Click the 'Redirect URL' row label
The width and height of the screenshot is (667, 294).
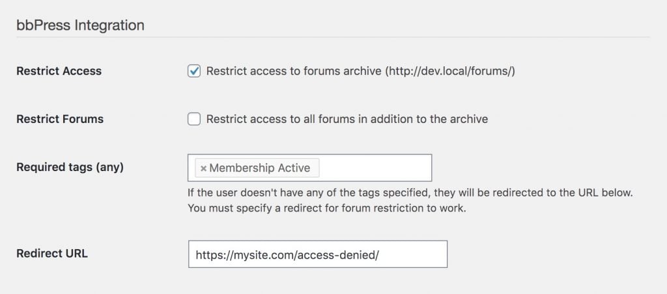(x=52, y=254)
